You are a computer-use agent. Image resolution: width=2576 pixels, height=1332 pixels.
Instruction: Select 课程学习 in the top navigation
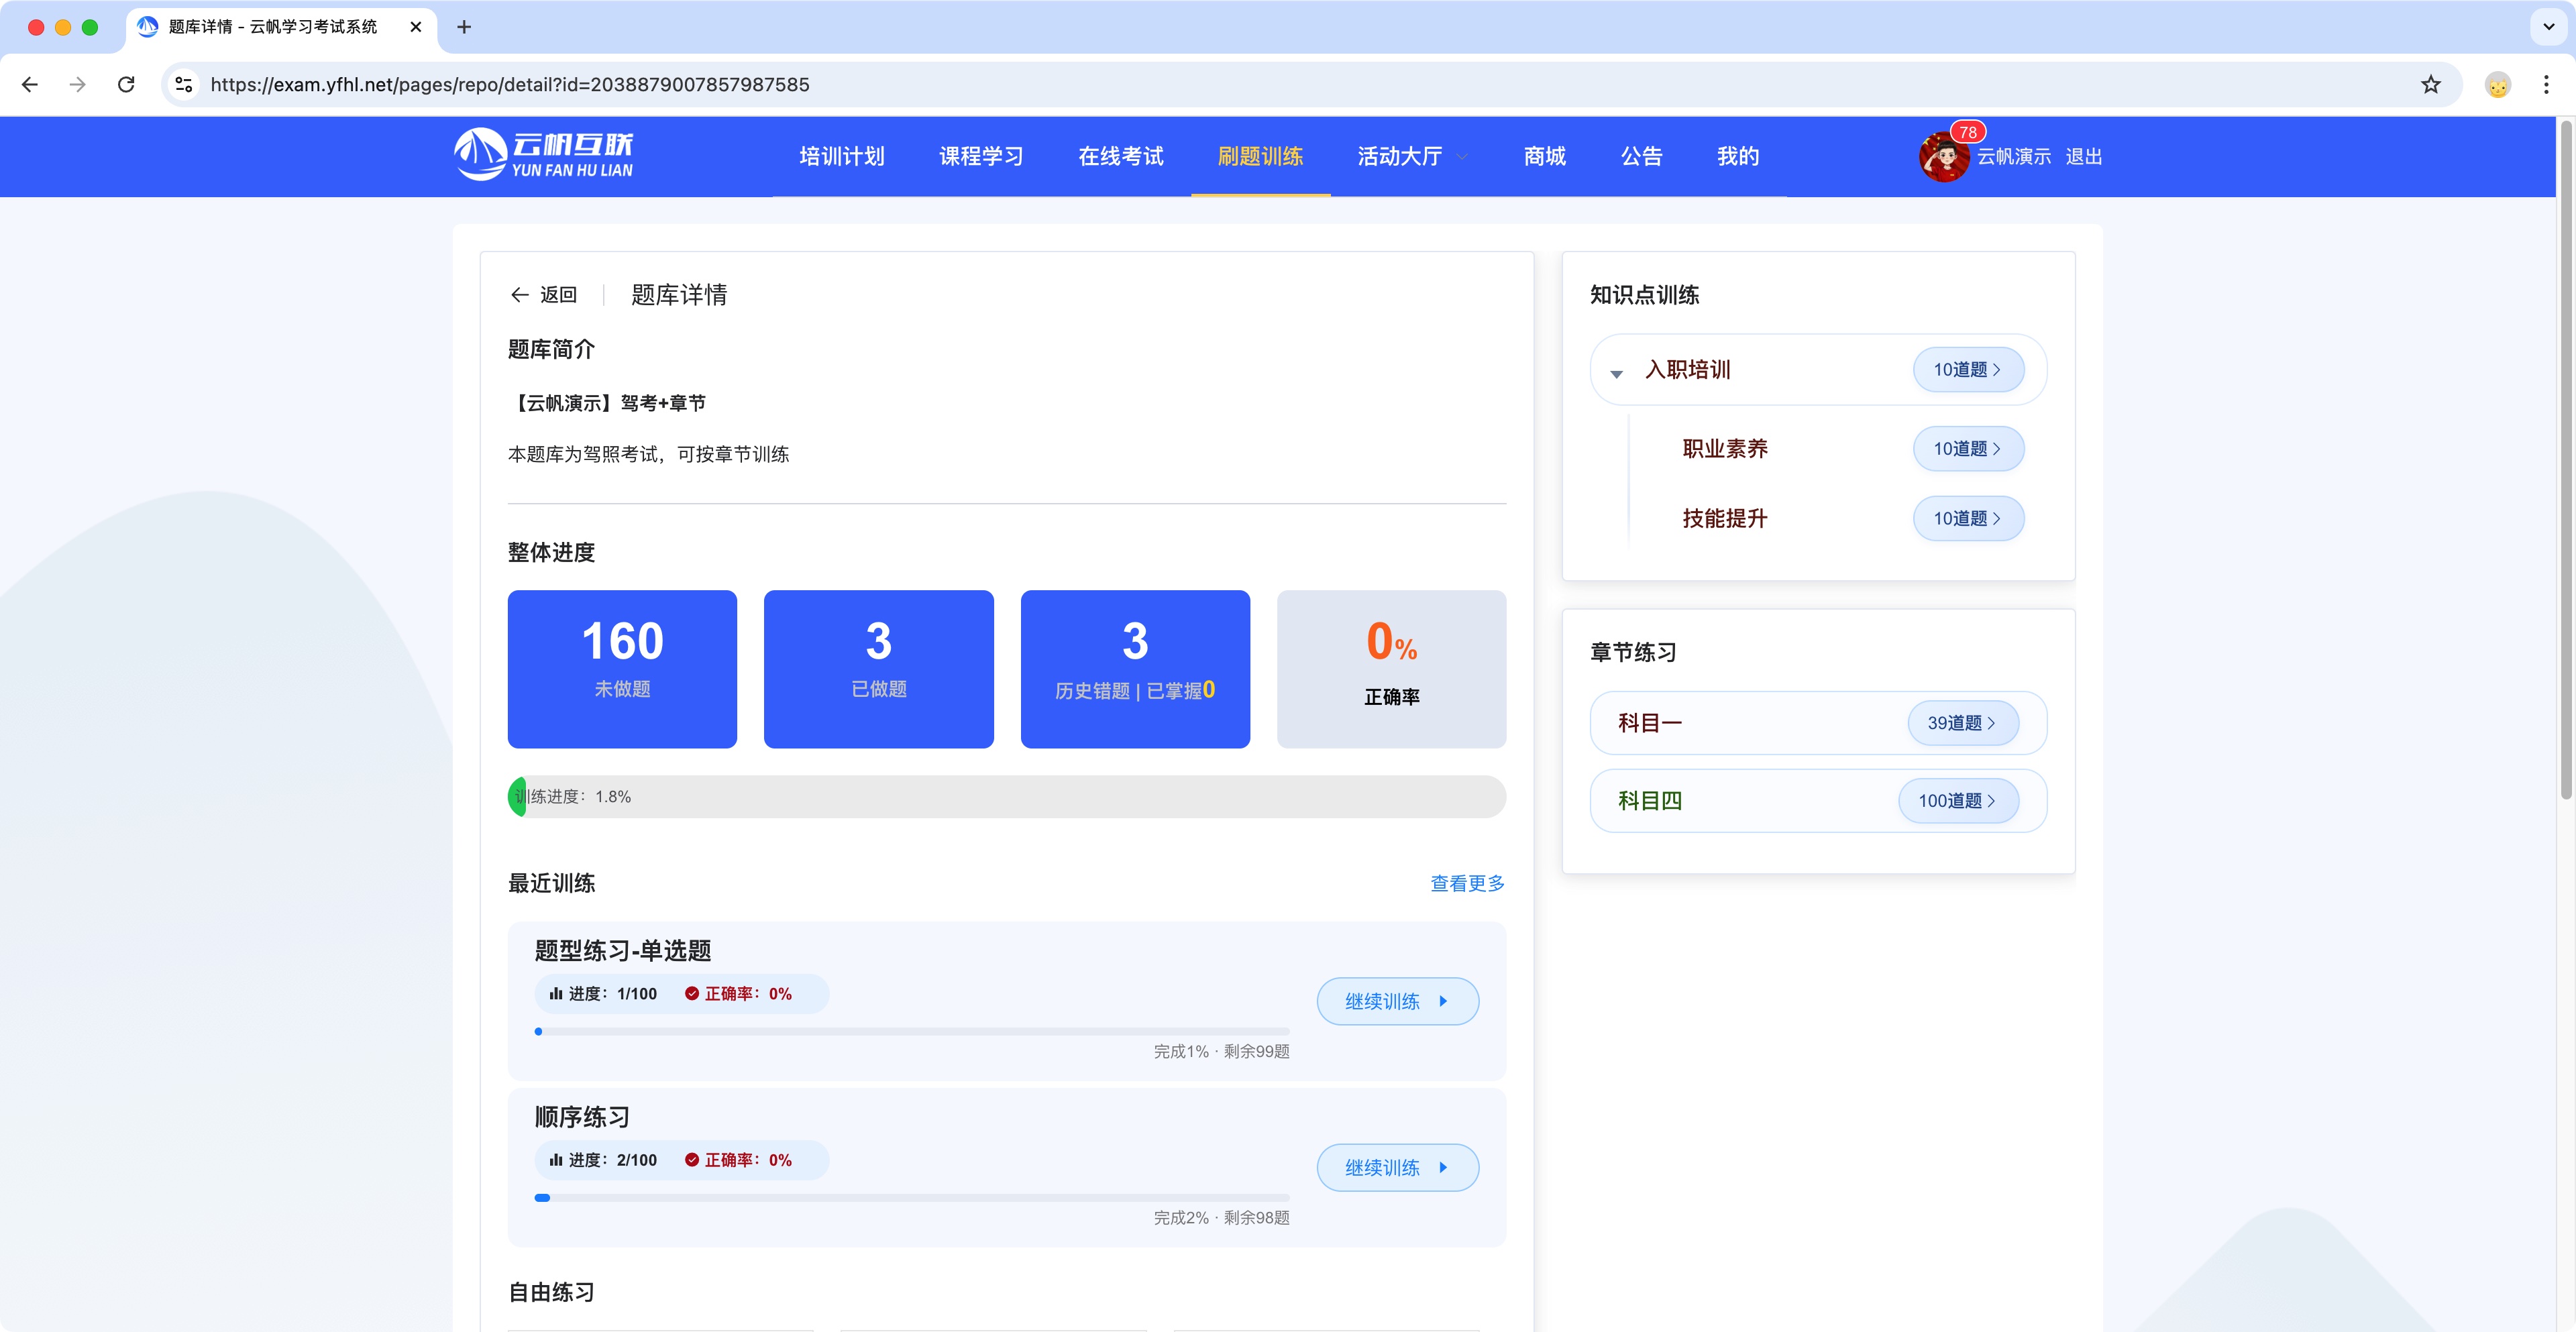tap(981, 157)
